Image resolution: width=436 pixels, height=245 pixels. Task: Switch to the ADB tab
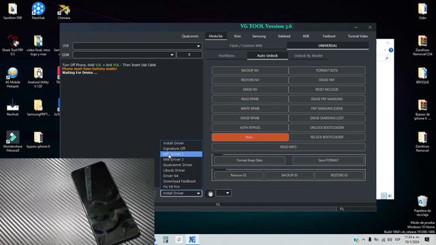click(306, 36)
